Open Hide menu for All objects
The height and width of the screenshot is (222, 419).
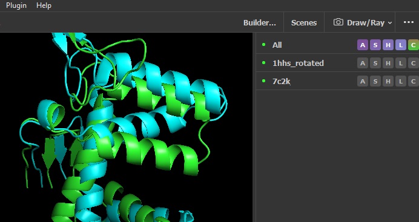point(388,45)
